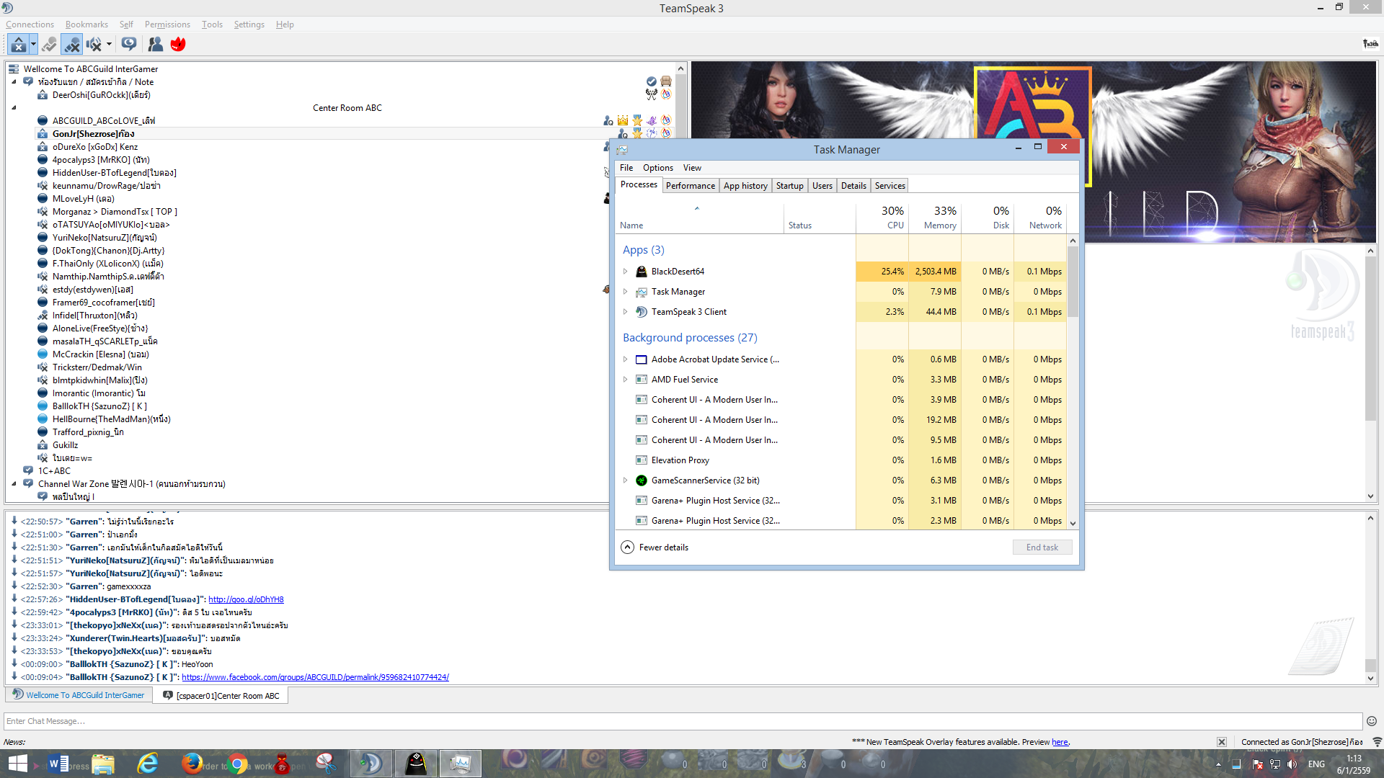The width and height of the screenshot is (1384, 778).
Task: Open the Facebook ABCGUILD permalink in chat
Action: (315, 677)
